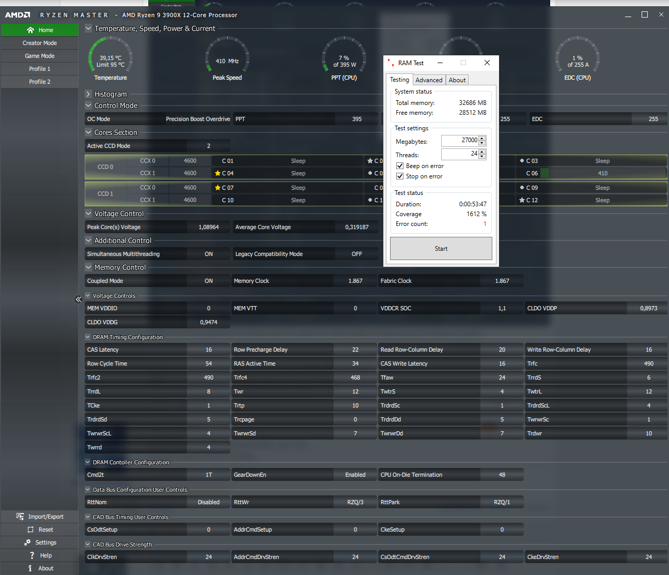
Task: Click CCD 0 CCX 0 speed 4600
Action: pyautogui.click(x=190, y=161)
